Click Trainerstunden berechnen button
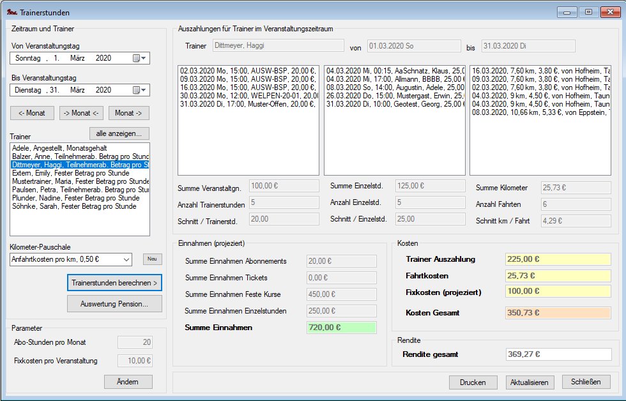 click(x=114, y=282)
